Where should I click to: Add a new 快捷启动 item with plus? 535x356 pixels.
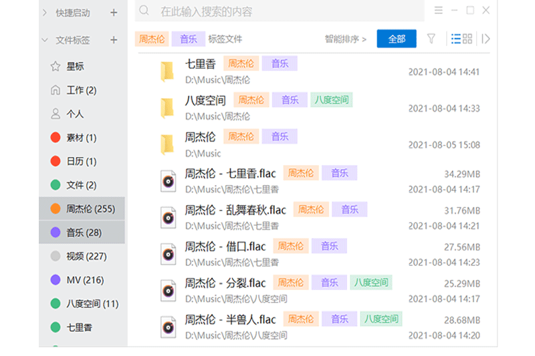pos(114,13)
